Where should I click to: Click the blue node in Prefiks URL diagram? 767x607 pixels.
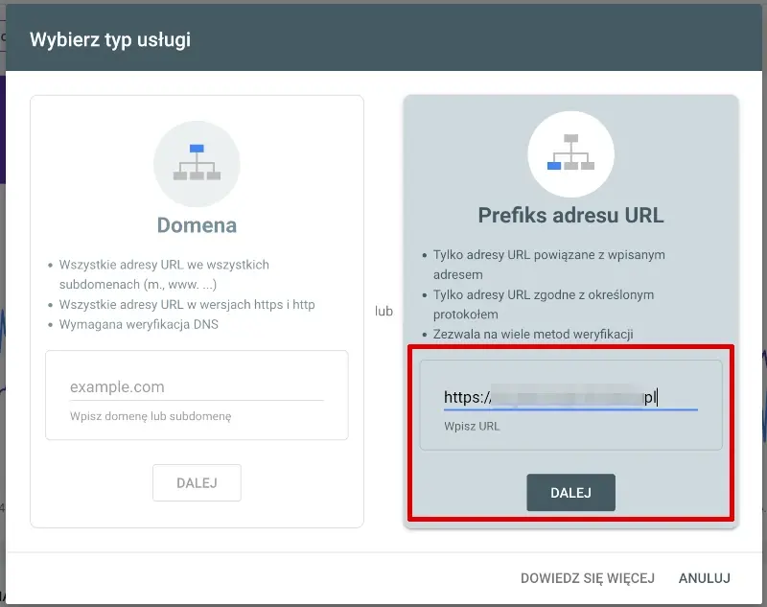(554, 166)
